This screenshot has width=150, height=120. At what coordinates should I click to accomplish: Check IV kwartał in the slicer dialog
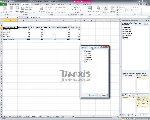click(85, 60)
